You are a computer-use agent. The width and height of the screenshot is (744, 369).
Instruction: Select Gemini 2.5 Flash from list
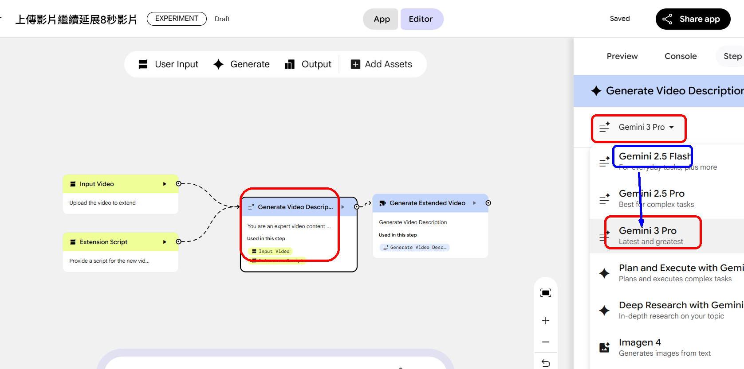click(654, 157)
